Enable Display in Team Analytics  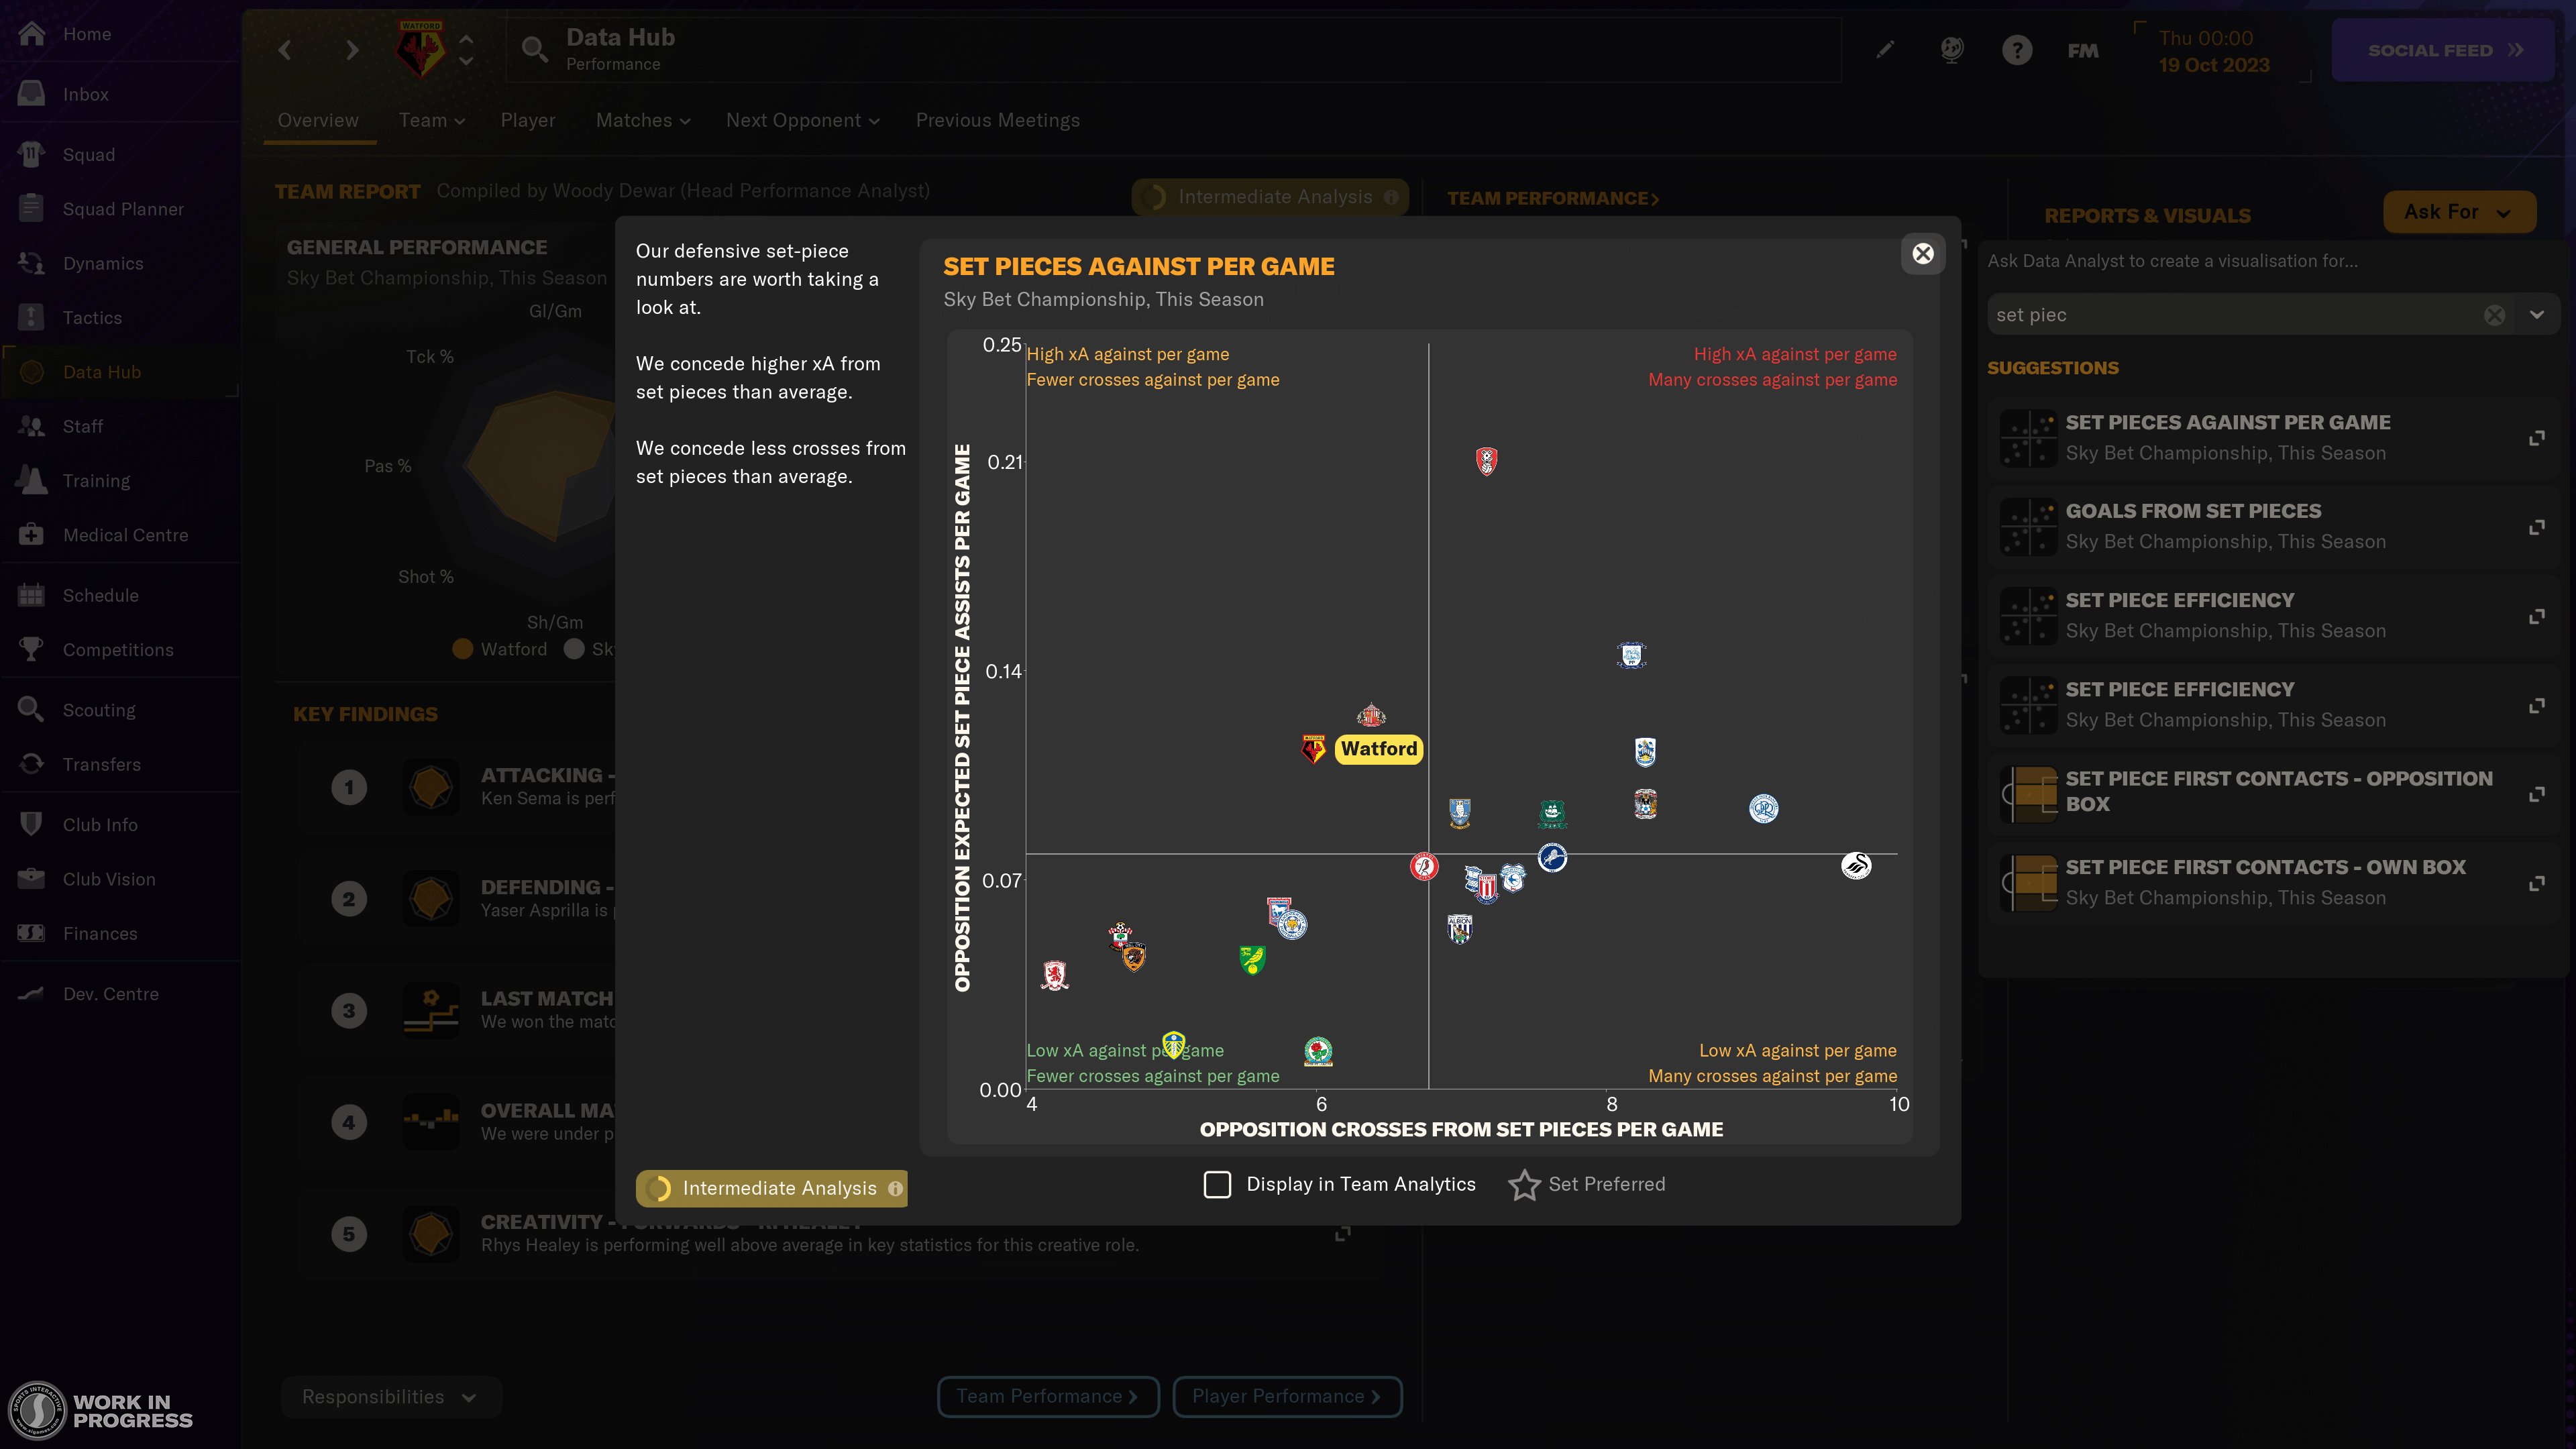click(1217, 1184)
